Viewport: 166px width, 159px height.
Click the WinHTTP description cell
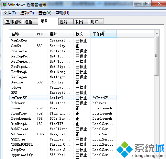(x=60, y=124)
